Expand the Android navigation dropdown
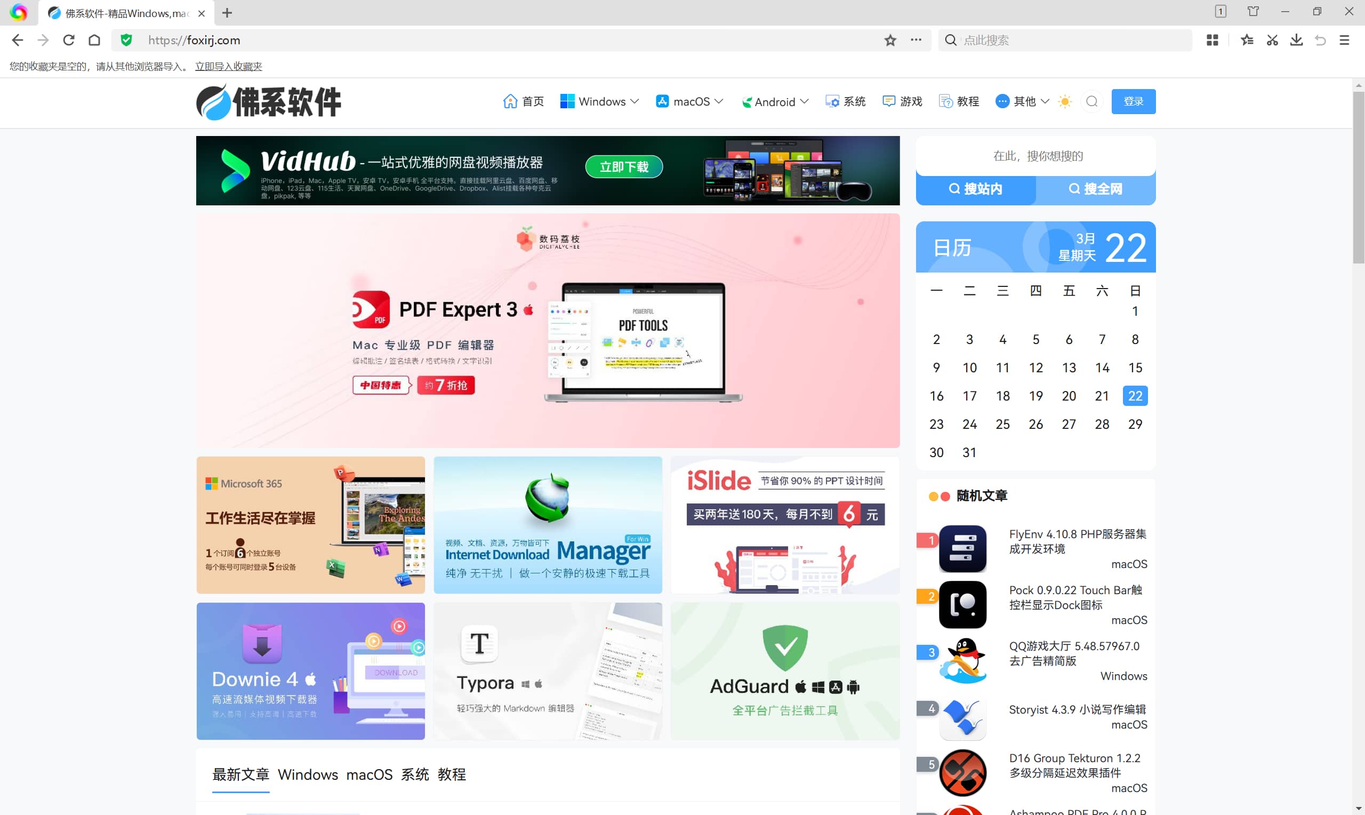Screen dimensions: 1365x815 pos(774,101)
